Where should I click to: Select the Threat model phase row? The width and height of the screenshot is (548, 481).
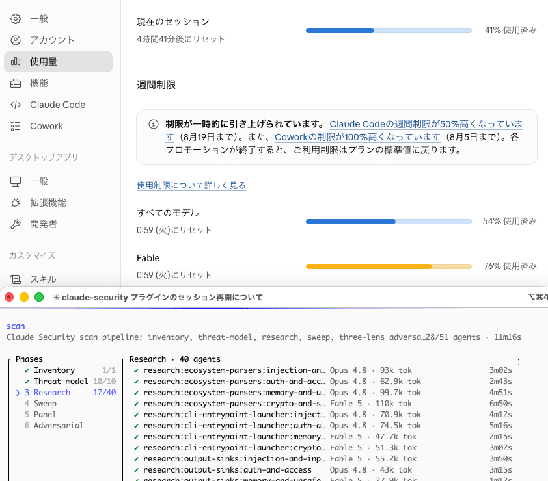pos(70,382)
